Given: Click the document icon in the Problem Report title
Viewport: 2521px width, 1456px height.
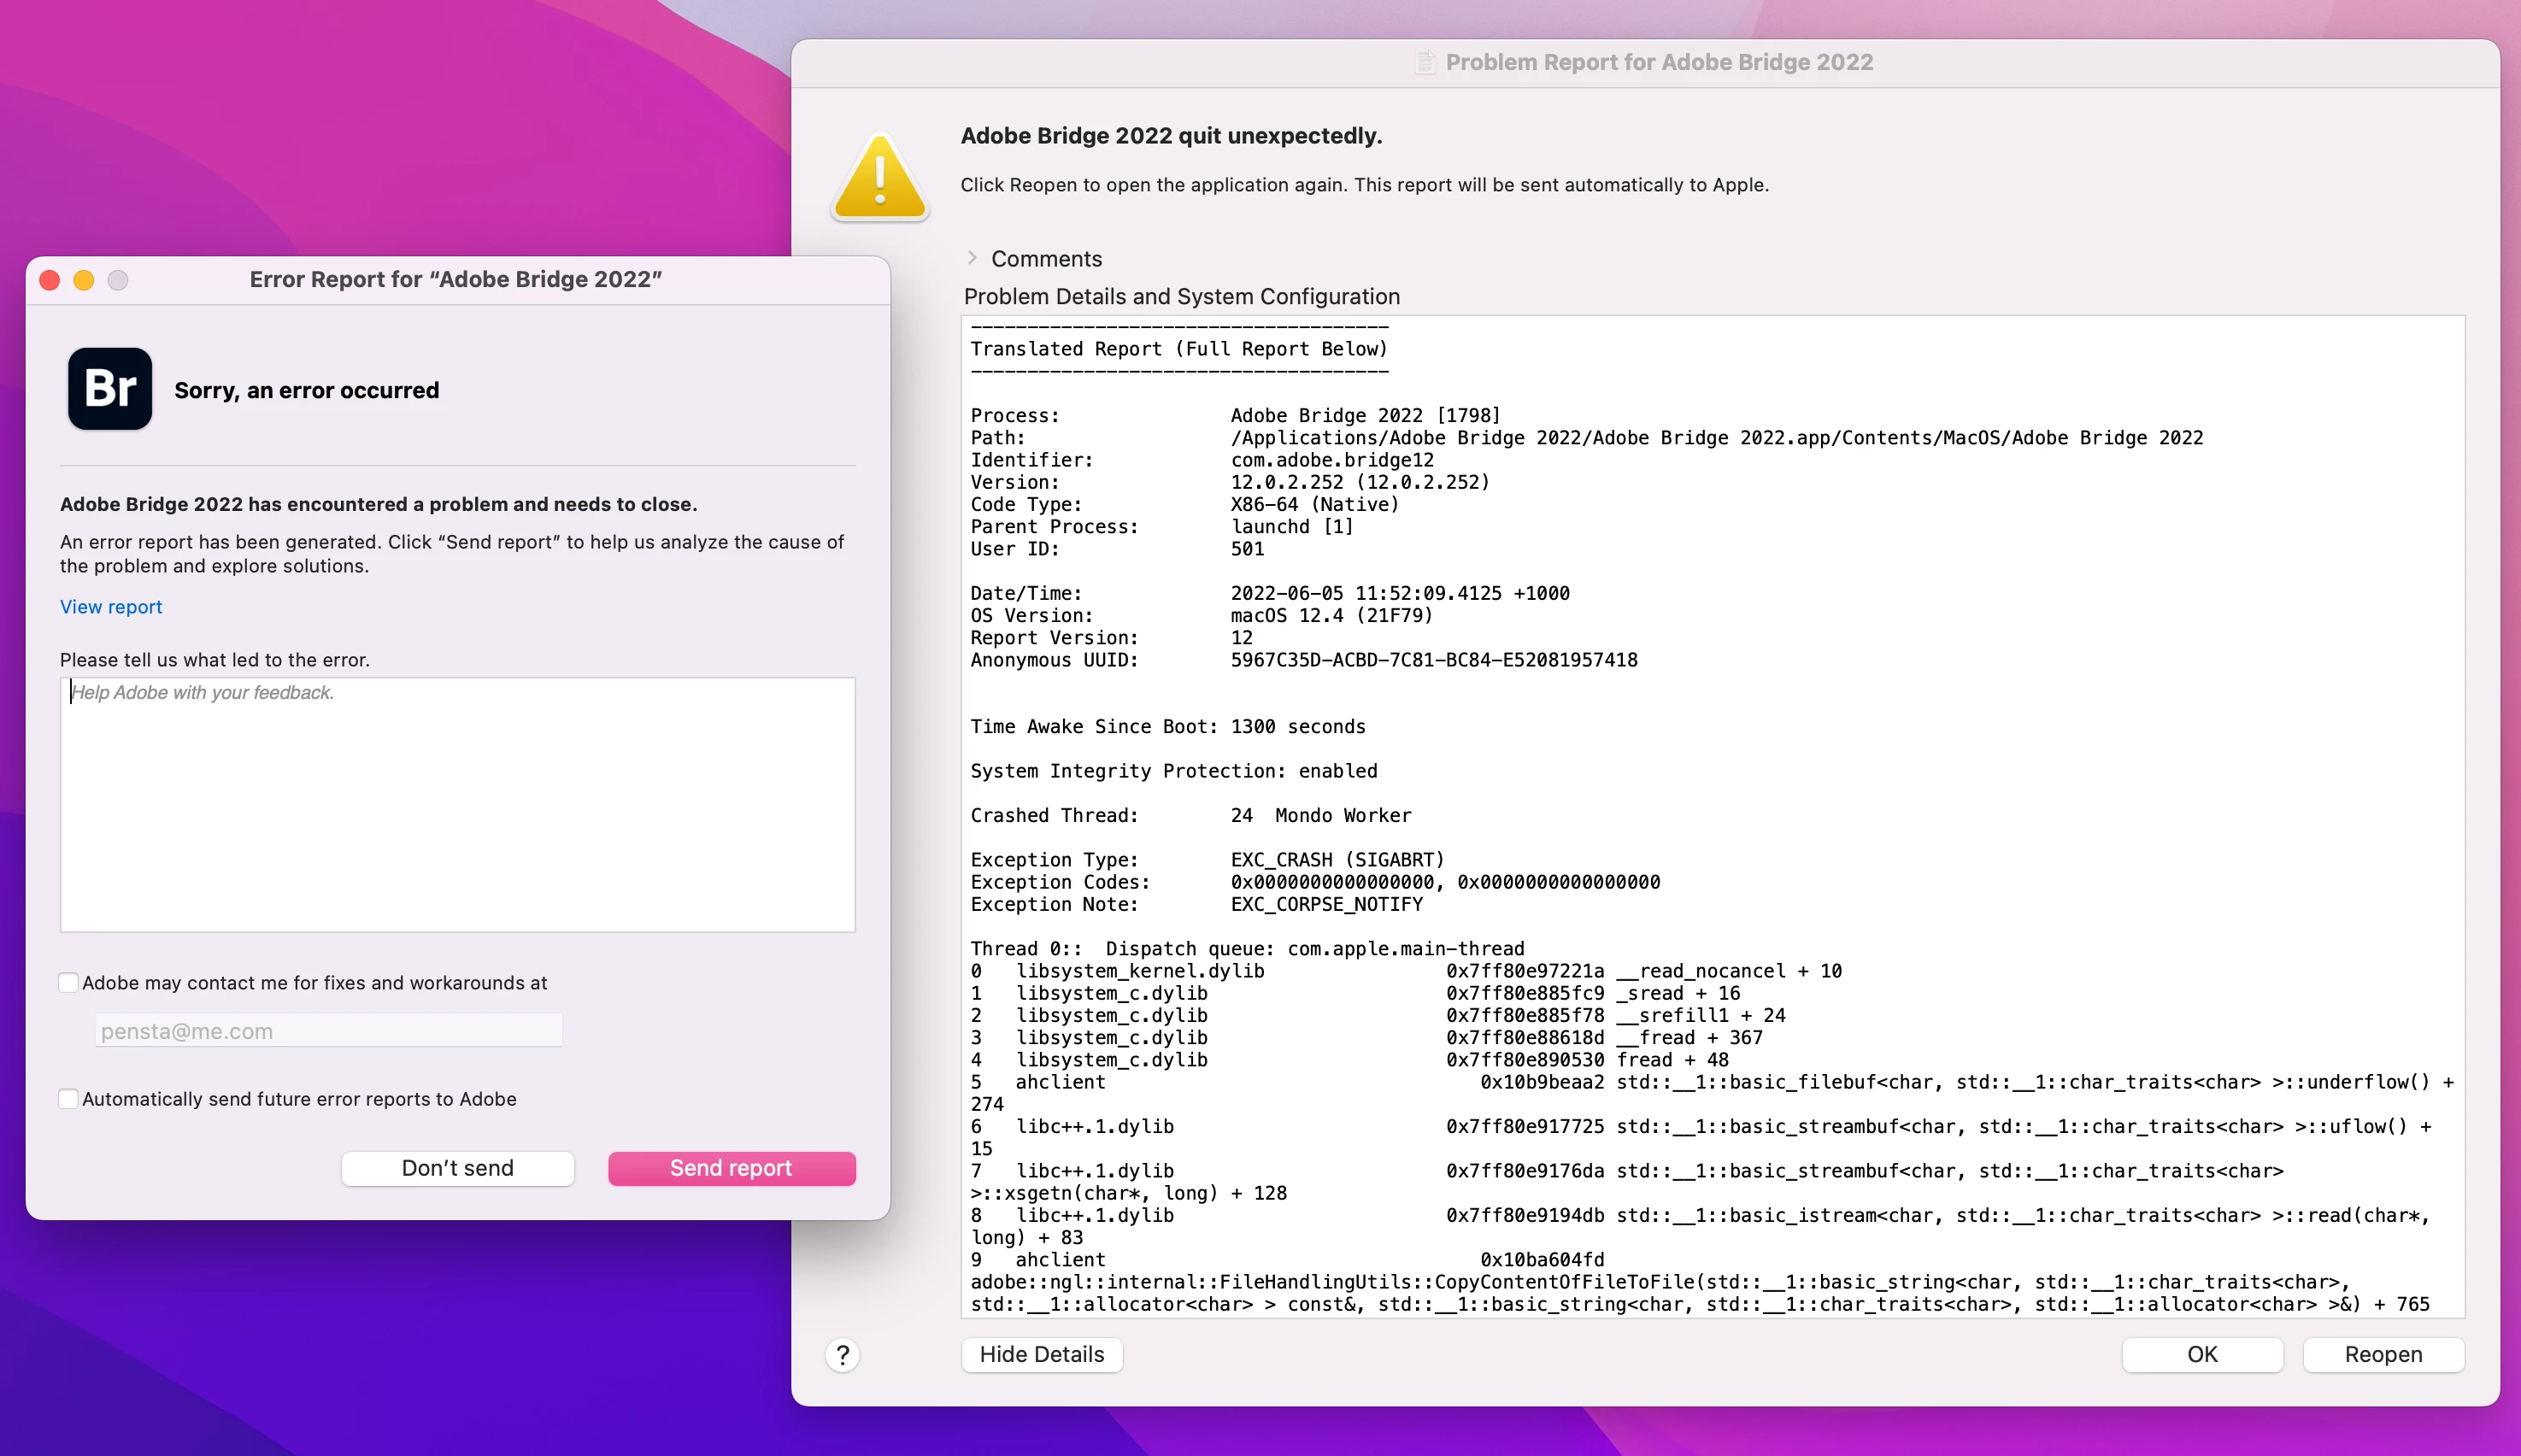Looking at the screenshot, I should 1425,62.
